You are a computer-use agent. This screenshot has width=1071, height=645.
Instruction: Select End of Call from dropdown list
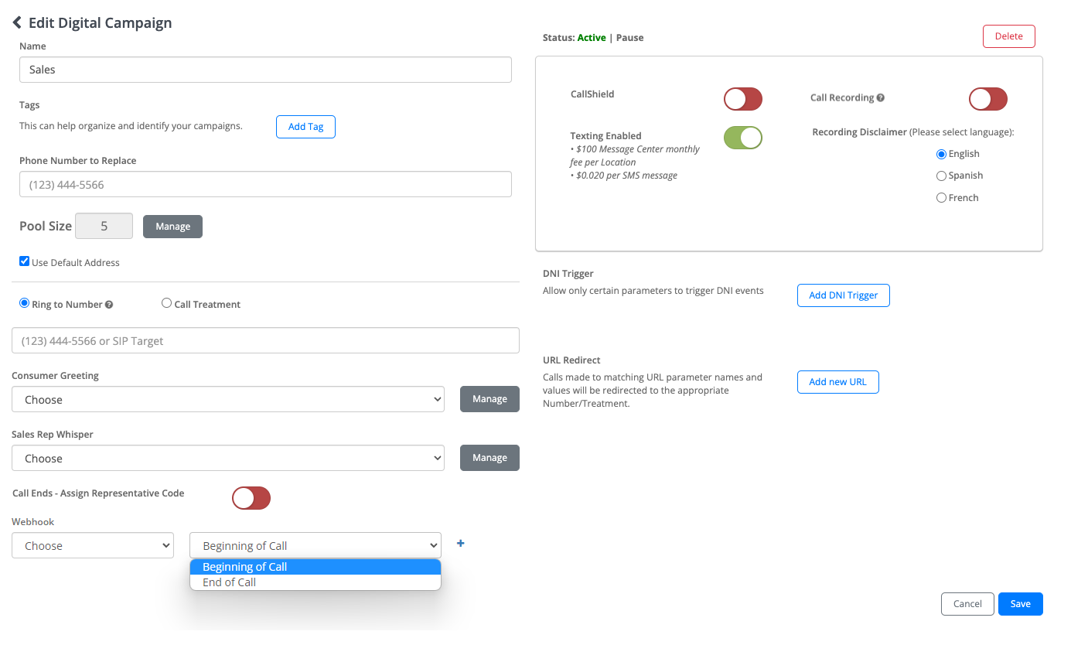pos(229,582)
